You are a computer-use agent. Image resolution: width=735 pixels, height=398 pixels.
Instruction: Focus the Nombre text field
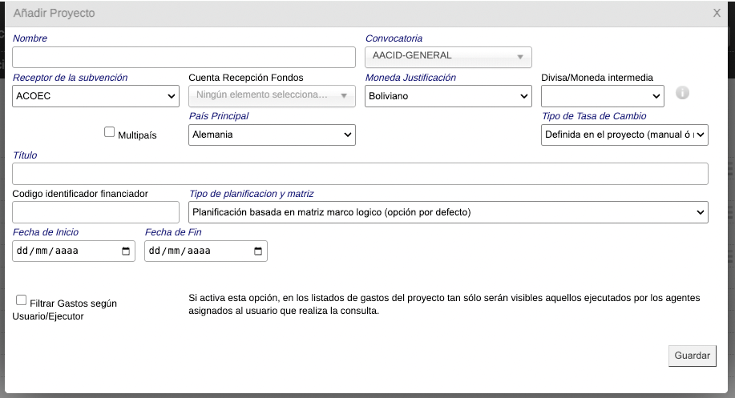coord(184,57)
